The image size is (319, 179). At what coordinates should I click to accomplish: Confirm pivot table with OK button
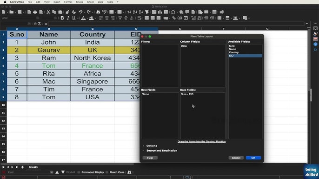coord(253,158)
